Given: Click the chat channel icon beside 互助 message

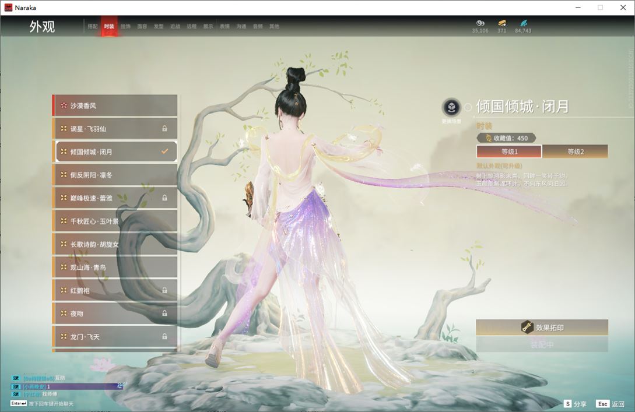Looking at the screenshot, I should coord(16,378).
